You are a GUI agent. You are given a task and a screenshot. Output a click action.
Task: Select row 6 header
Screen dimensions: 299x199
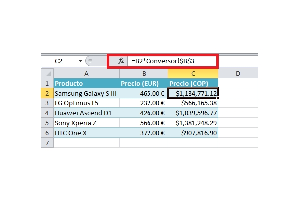(x=47, y=133)
